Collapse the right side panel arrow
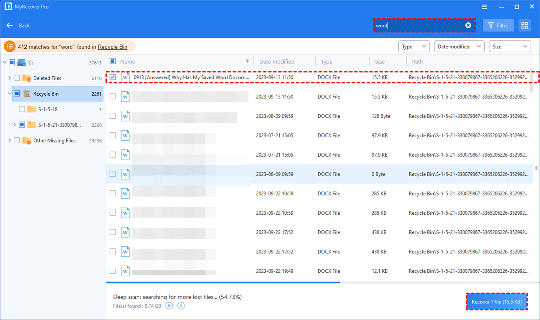 click(536, 168)
